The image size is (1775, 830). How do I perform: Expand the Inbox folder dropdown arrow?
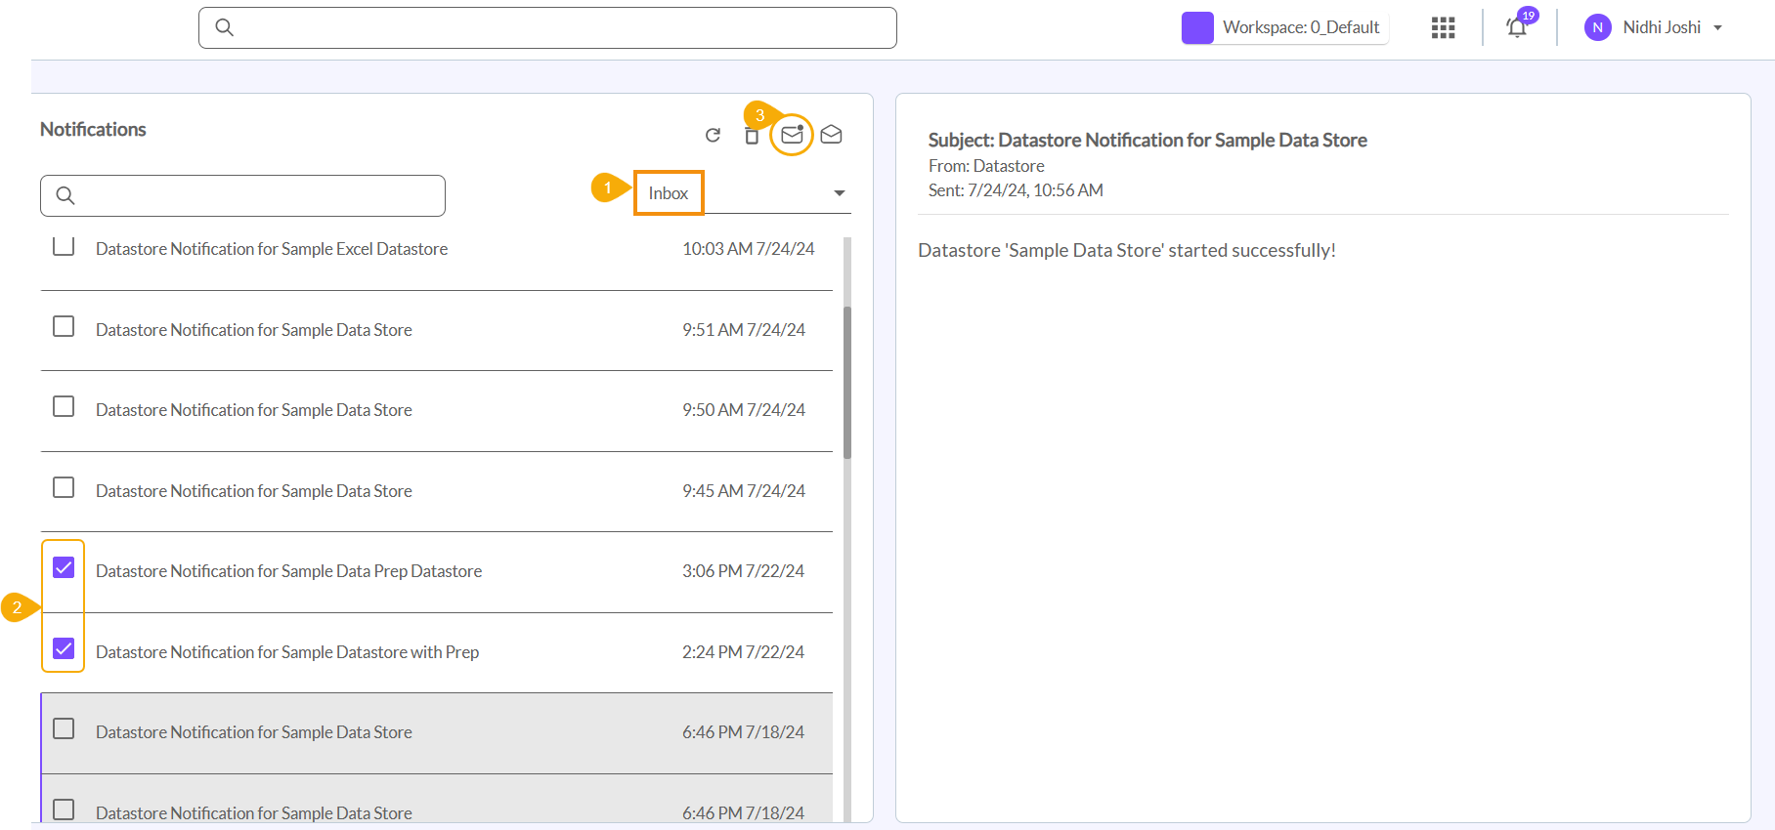click(839, 193)
